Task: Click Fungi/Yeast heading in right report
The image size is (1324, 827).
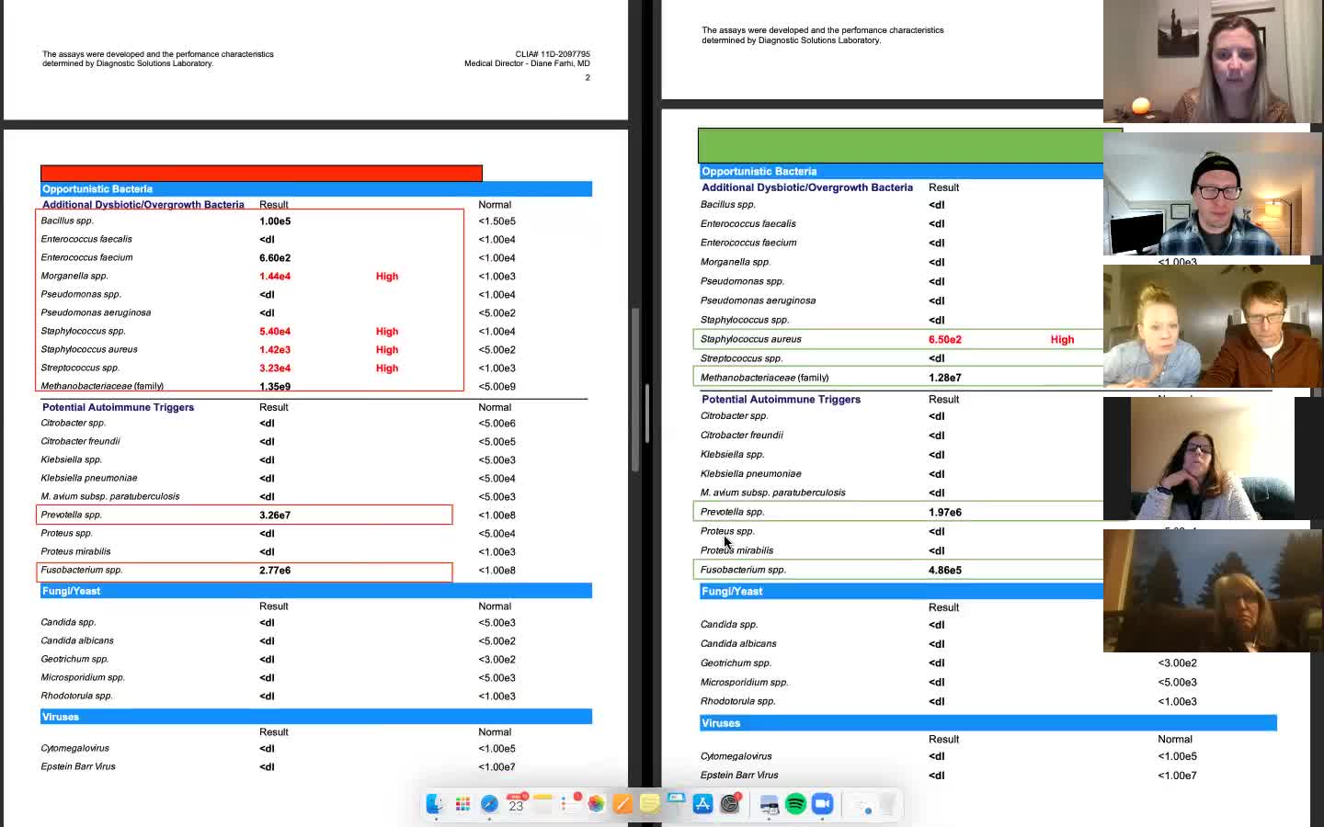Action: tap(732, 591)
